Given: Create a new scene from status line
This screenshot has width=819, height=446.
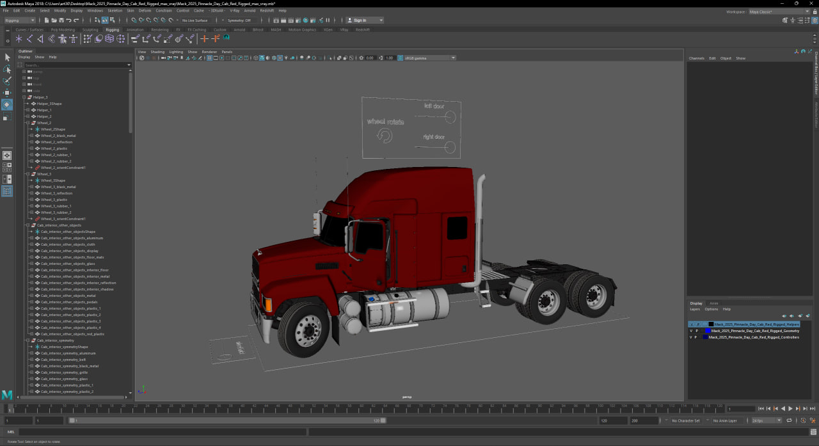Looking at the screenshot, I should click(x=47, y=20).
